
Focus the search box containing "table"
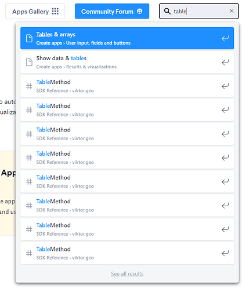(x=198, y=11)
